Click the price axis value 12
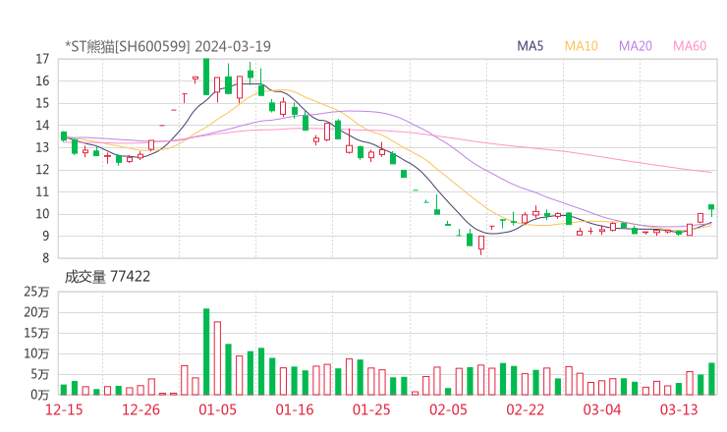This screenshot has width=727, height=432. coord(42,170)
